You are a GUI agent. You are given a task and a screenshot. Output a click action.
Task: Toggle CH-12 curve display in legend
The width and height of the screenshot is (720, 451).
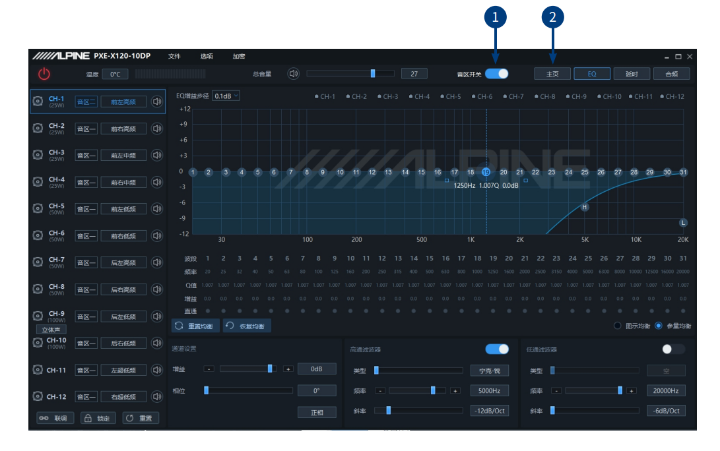pyautogui.click(x=672, y=96)
